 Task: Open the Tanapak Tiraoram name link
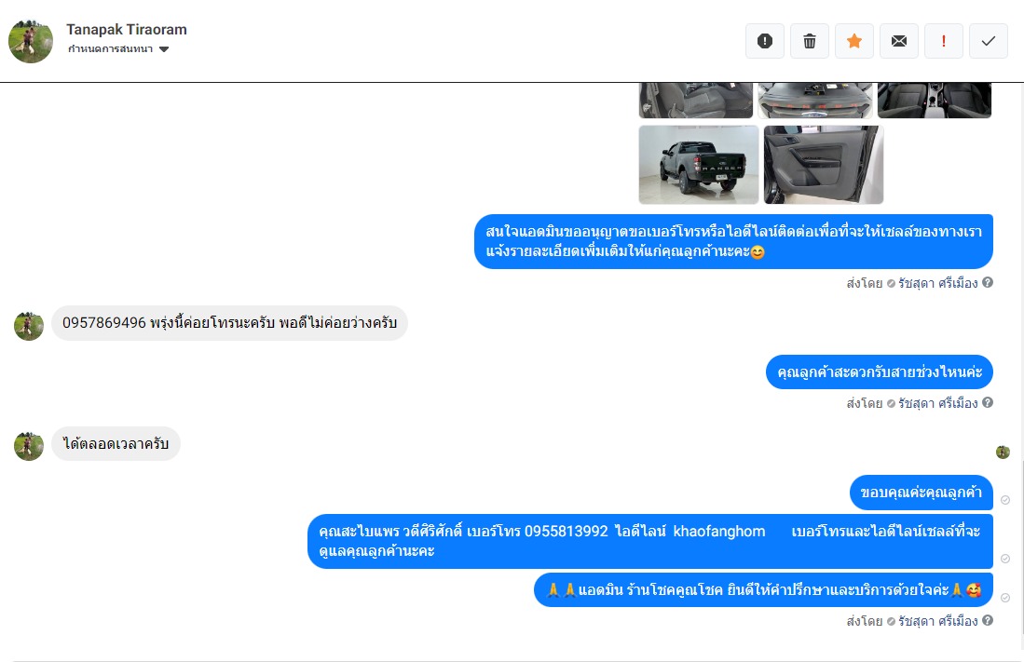tap(127, 30)
